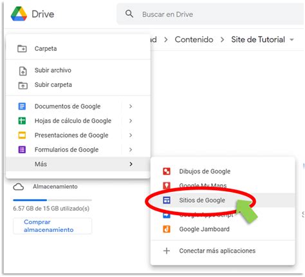Click the Google Sites icon
305x277 pixels.
tap(167, 200)
